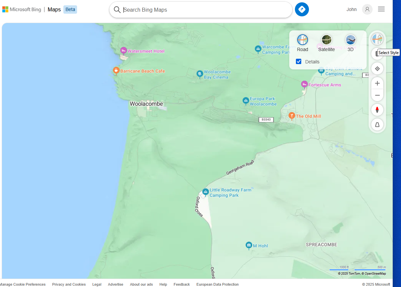The height and width of the screenshot is (287, 401).
Task: Uncheck the Details checkbox
Action: click(x=299, y=61)
